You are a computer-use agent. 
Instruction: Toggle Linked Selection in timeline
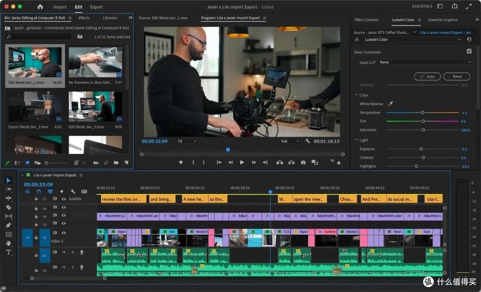tap(50, 192)
